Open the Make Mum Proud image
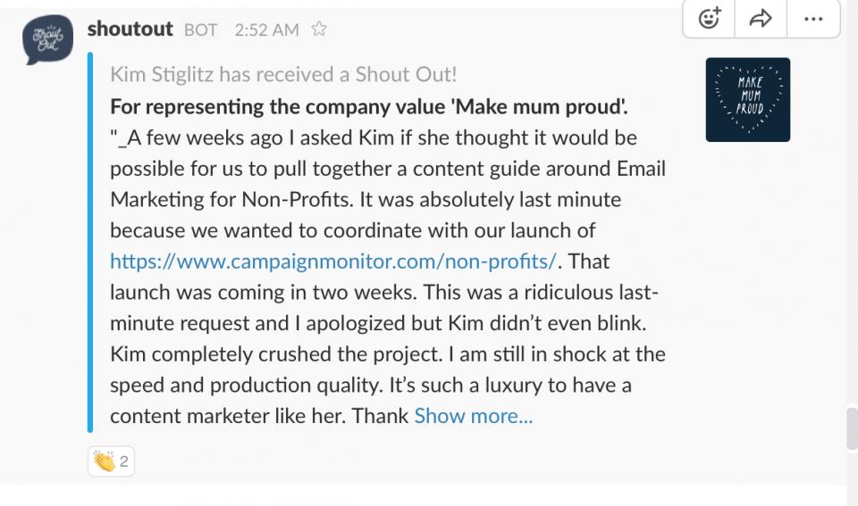 [x=747, y=99]
